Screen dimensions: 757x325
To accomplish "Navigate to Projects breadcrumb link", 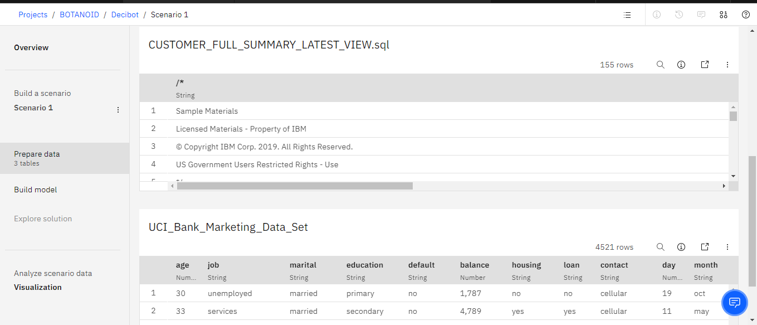I will point(33,14).
